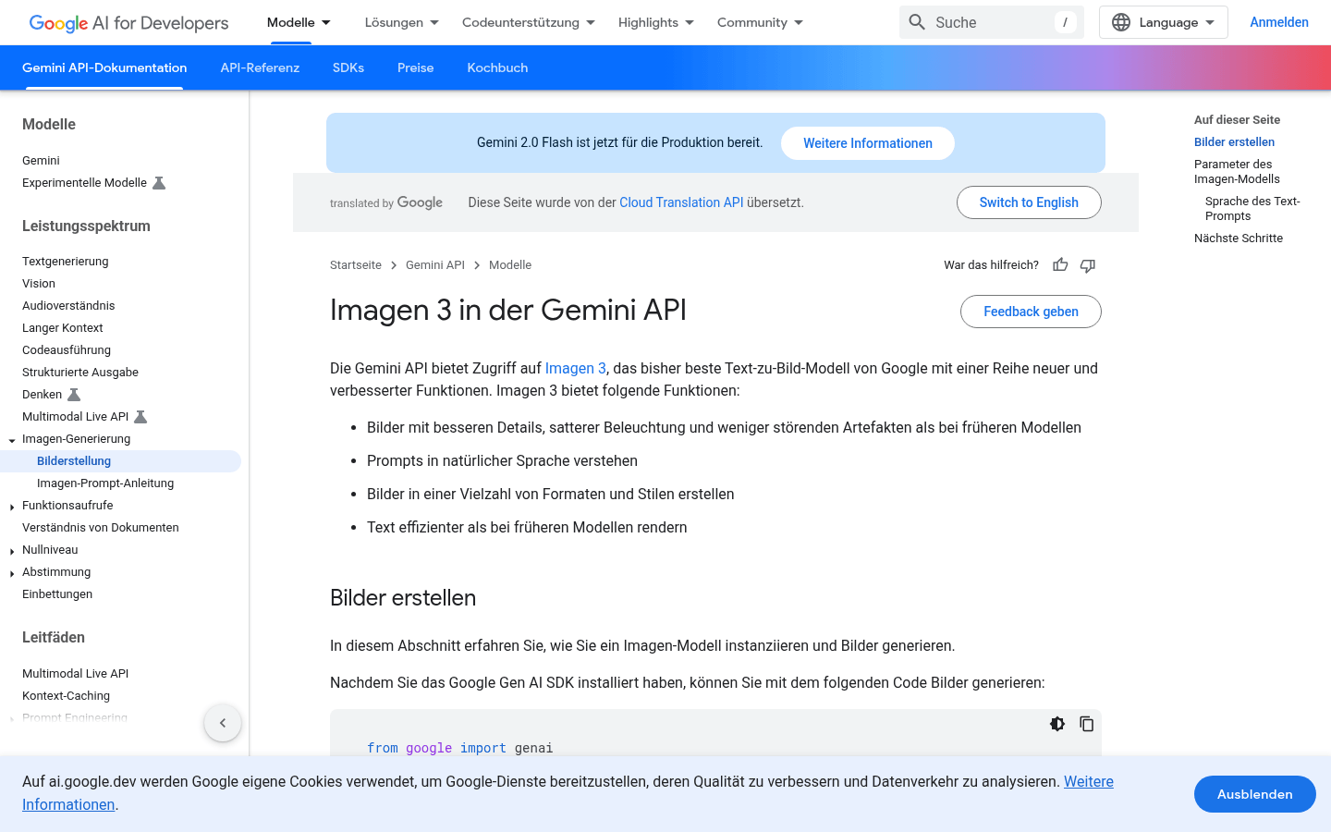The width and height of the screenshot is (1331, 832).
Task: Open Gemini API breadcrumb link
Action: point(435,265)
